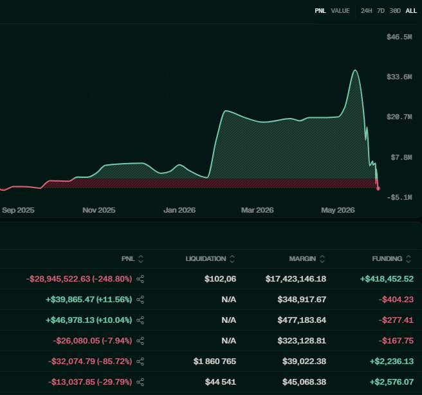The height and width of the screenshot is (395, 422).
Task: Switch chart to PNL view
Action: [x=320, y=11]
